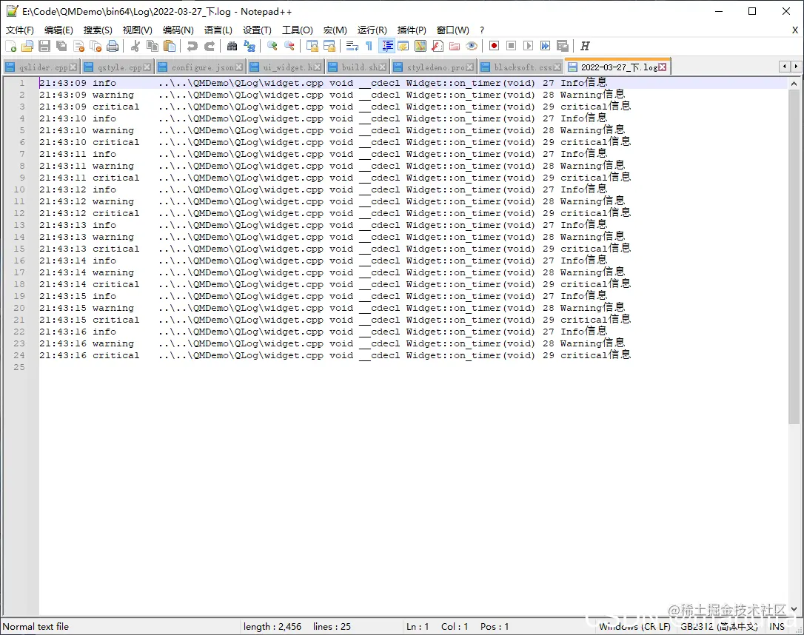Open the 宏(M) menu
Image resolution: width=804 pixels, height=635 pixels.
pos(335,30)
